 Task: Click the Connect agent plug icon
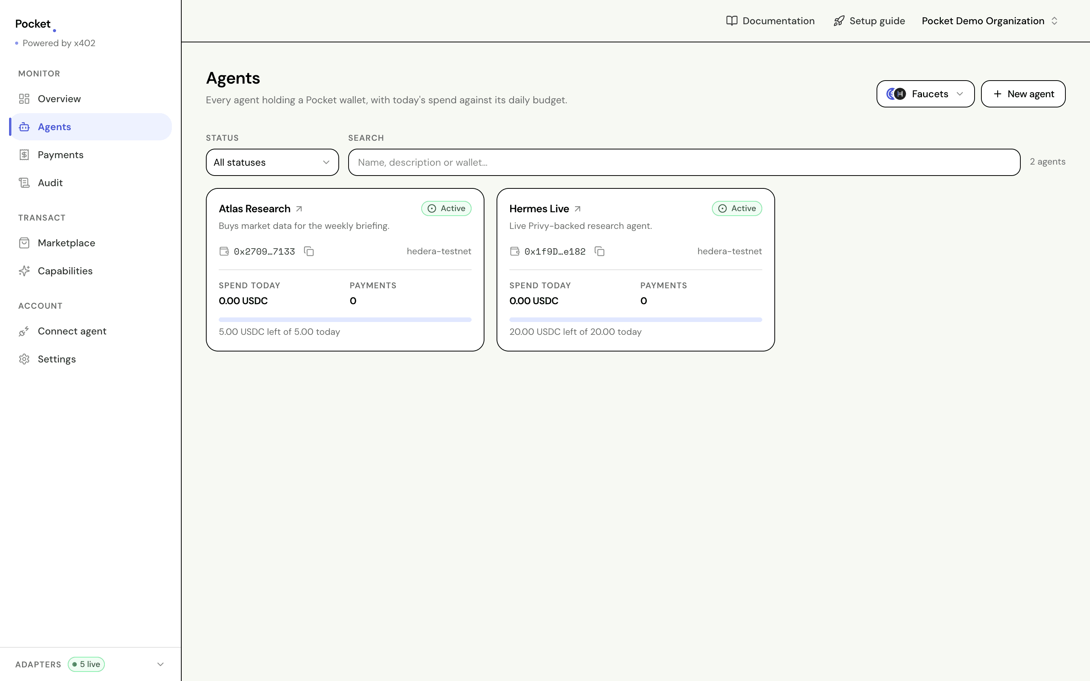[24, 331]
